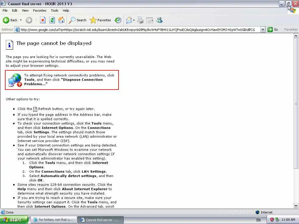The image size is (299, 224).
Task: Click the Windows flag throbber logo
Action: (x=293, y=10)
